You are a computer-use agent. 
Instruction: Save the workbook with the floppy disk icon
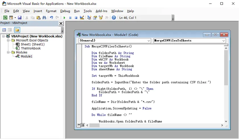point(20,18)
